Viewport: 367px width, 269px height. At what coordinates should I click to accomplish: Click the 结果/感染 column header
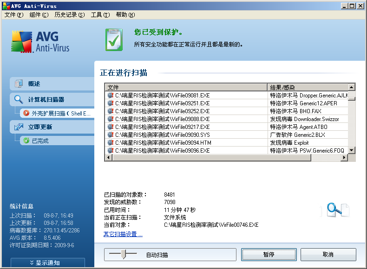click(x=308, y=87)
